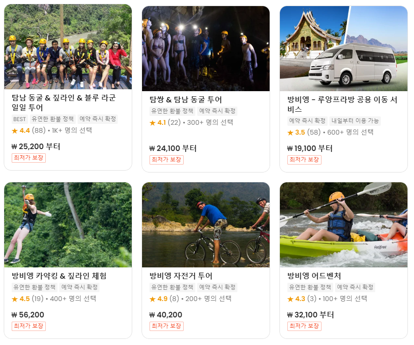
Task: Click the star rating icon next to 4.4
Action: (x=15, y=130)
